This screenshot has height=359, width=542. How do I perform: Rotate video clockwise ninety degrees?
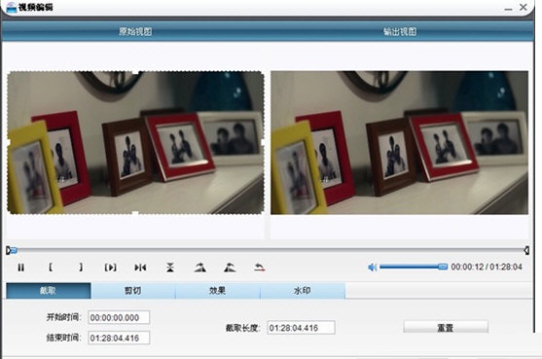pos(200,268)
